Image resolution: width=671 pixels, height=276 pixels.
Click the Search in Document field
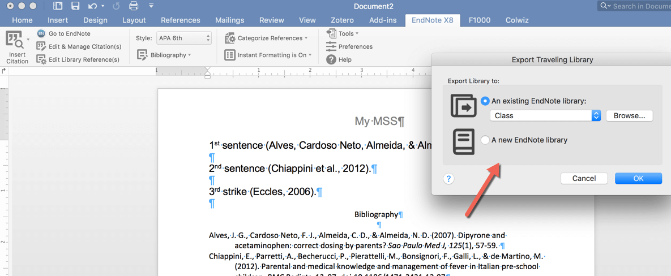point(634,6)
